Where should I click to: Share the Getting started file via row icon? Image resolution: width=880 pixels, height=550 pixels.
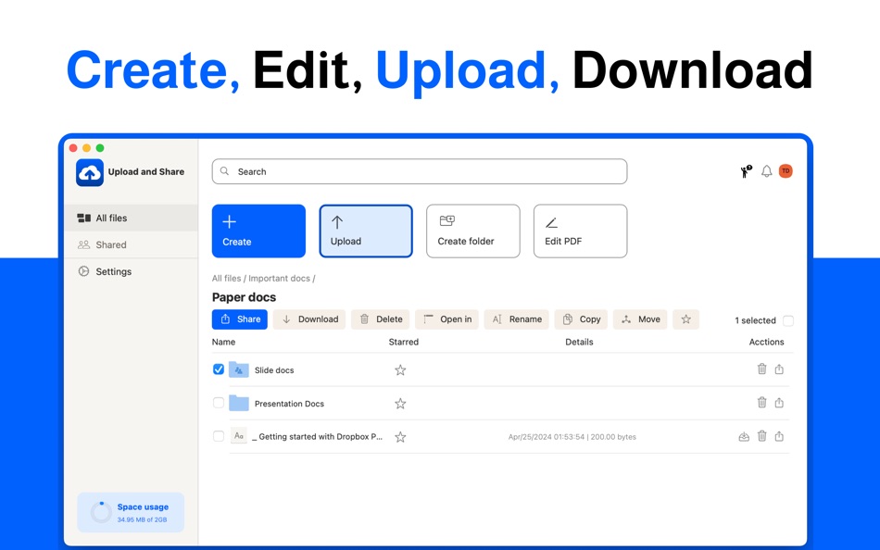(779, 436)
